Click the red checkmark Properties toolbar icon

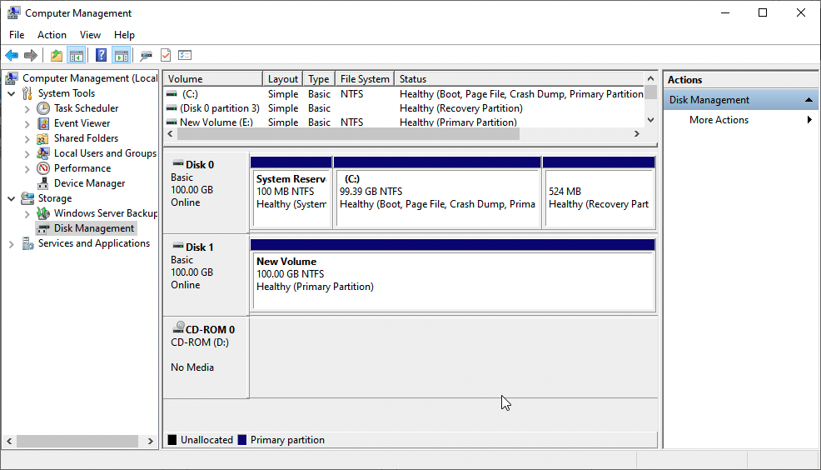[166, 55]
